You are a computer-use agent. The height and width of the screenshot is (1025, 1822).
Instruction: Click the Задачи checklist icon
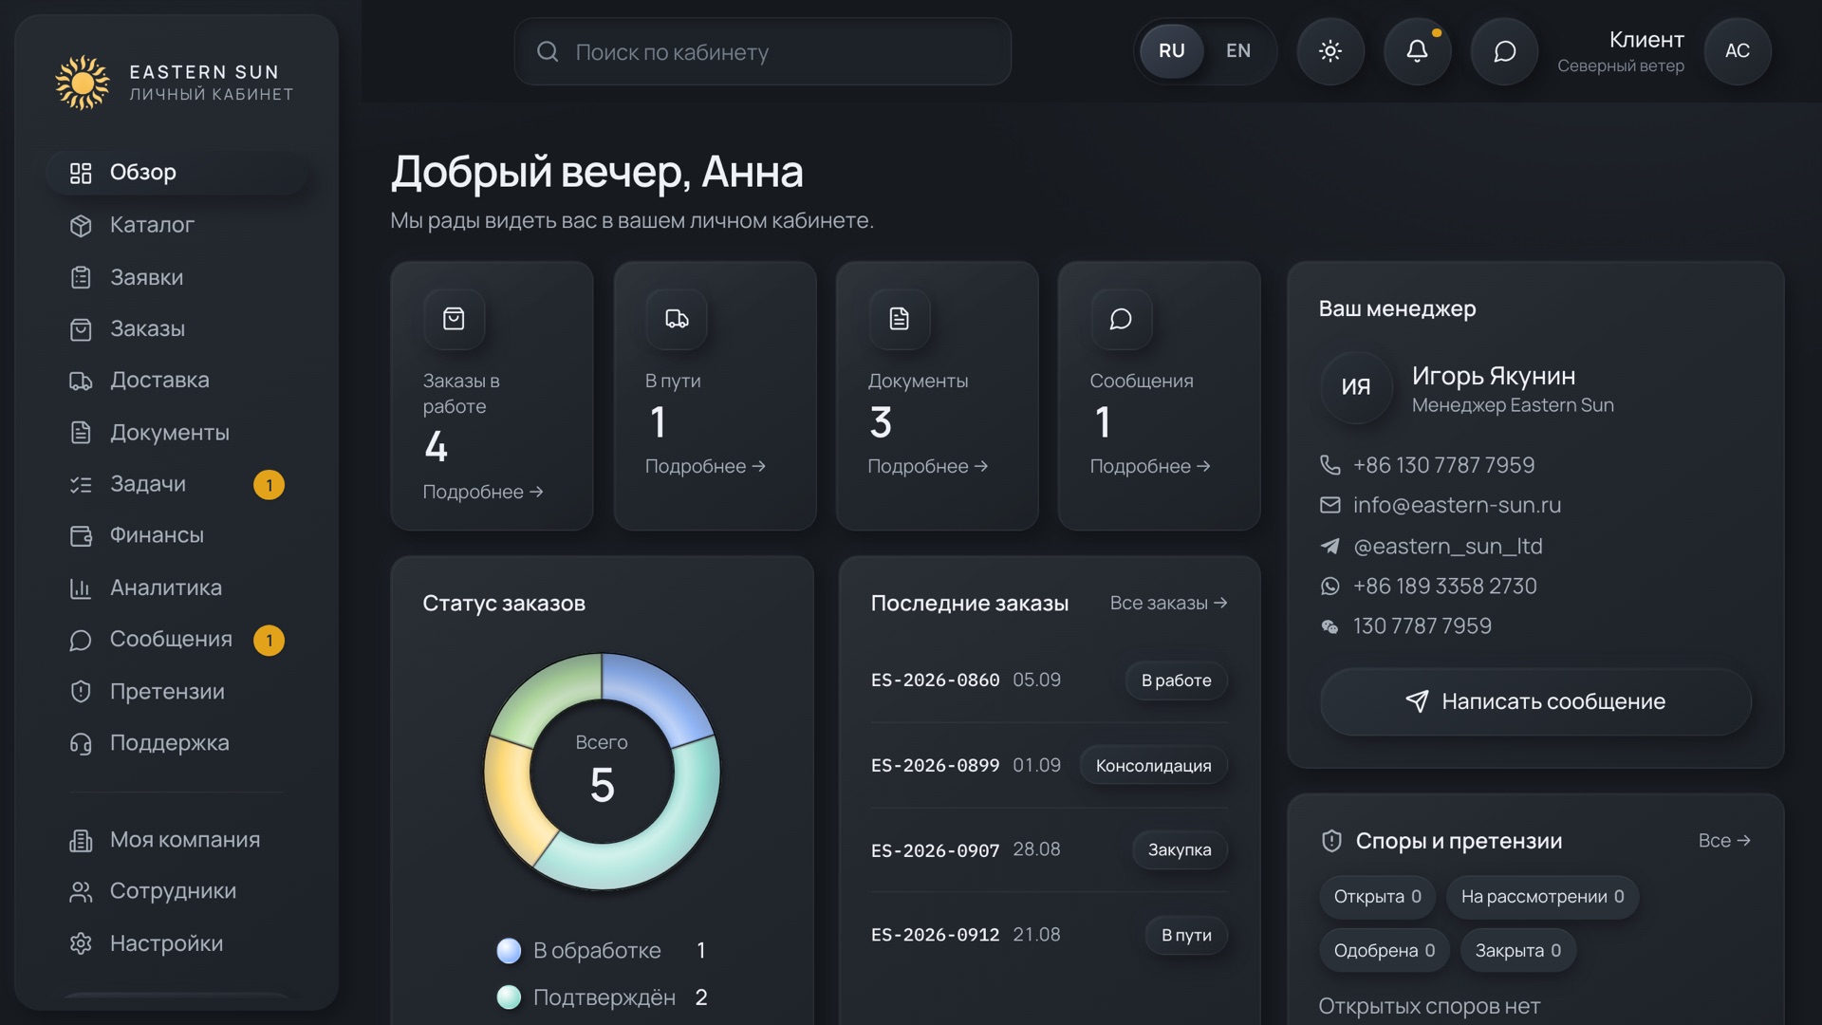pyautogui.click(x=81, y=485)
